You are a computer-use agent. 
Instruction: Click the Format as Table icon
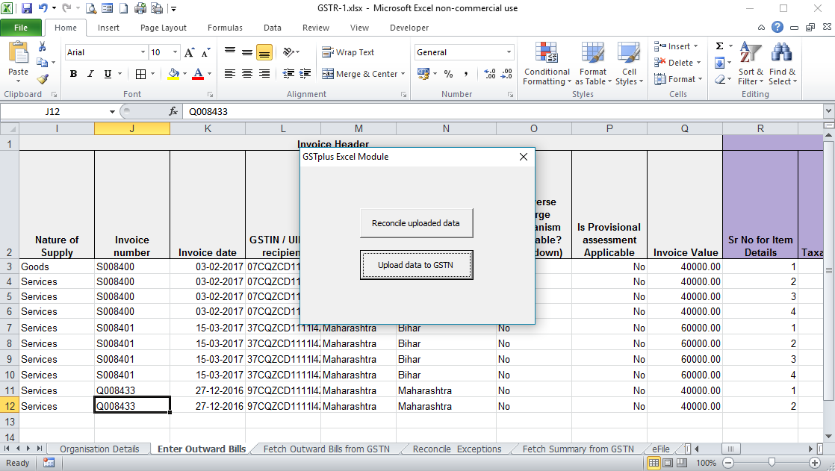coord(593,54)
